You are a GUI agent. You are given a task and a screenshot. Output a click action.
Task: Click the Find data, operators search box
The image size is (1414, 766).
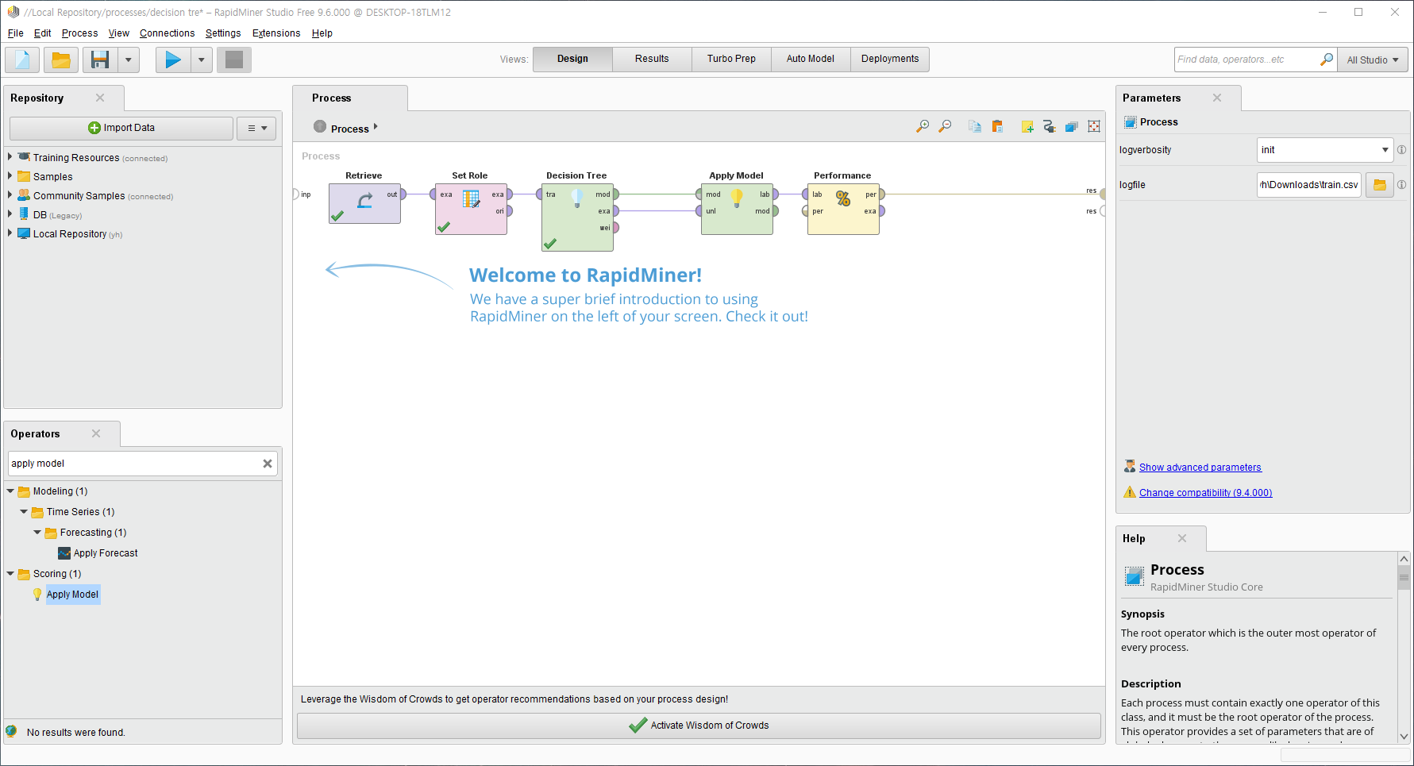(x=1246, y=60)
